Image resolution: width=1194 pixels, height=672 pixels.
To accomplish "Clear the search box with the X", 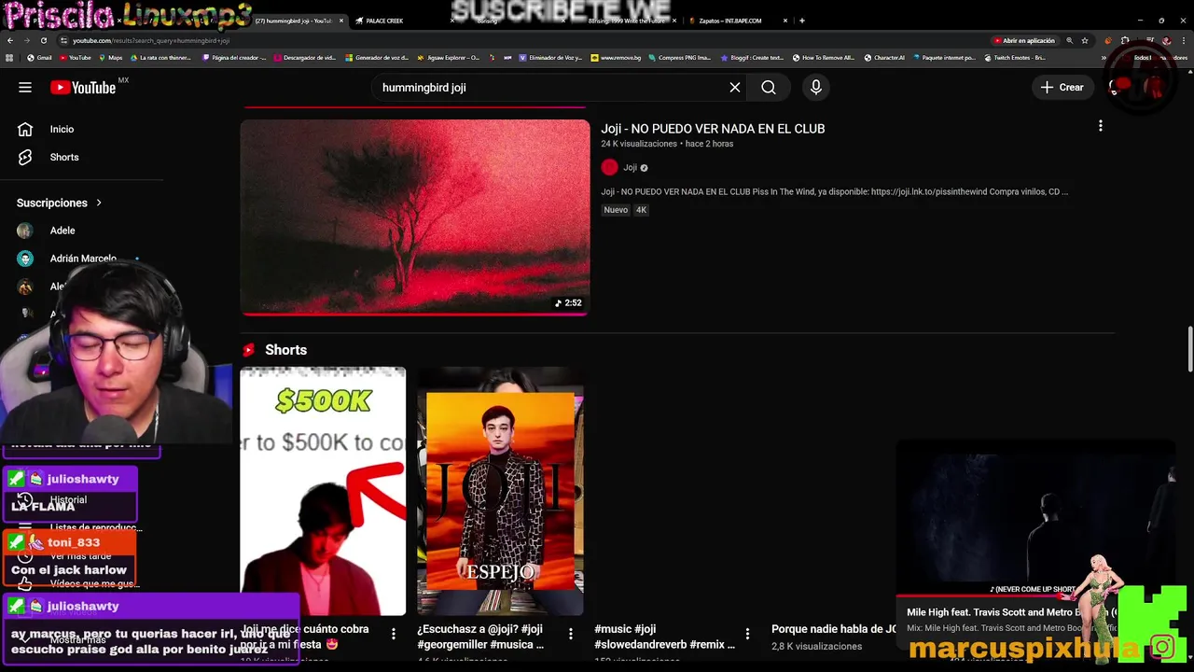I will [735, 87].
